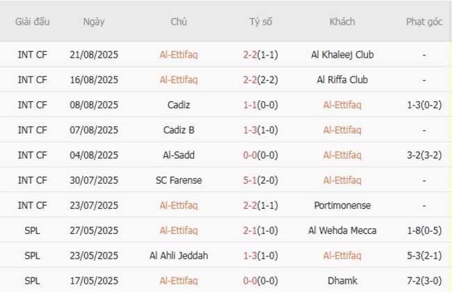Click the Cadiz B home team name
Screen dimensions: 452x292
[x=179, y=130]
